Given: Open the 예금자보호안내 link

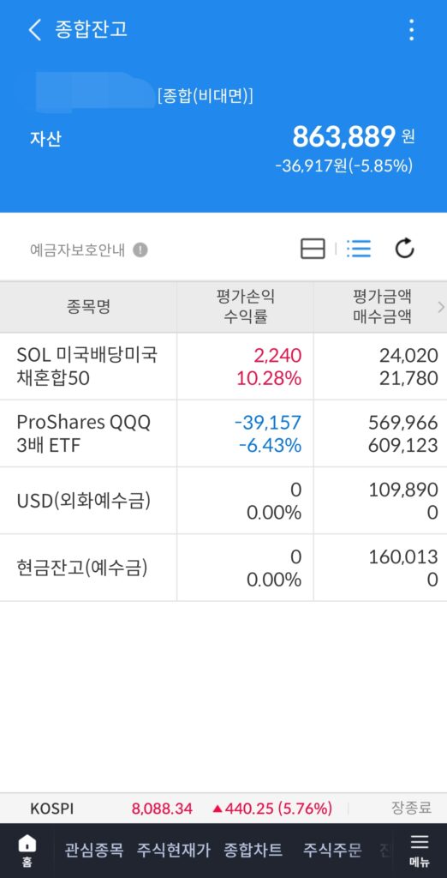Looking at the screenshot, I should tap(77, 250).
